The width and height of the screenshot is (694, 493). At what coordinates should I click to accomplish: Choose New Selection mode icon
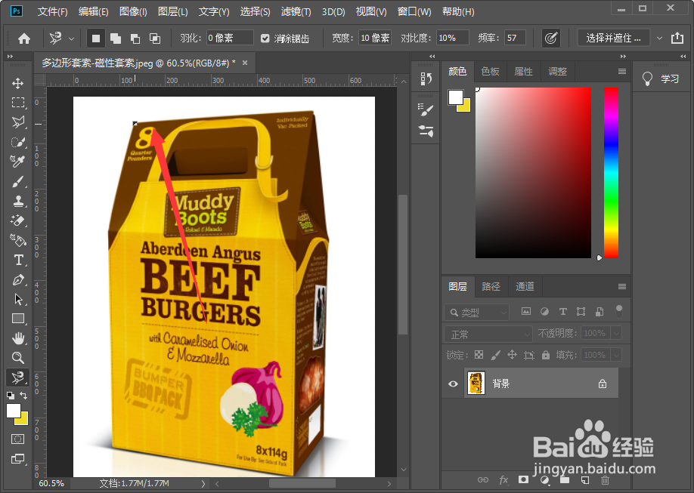click(x=95, y=39)
